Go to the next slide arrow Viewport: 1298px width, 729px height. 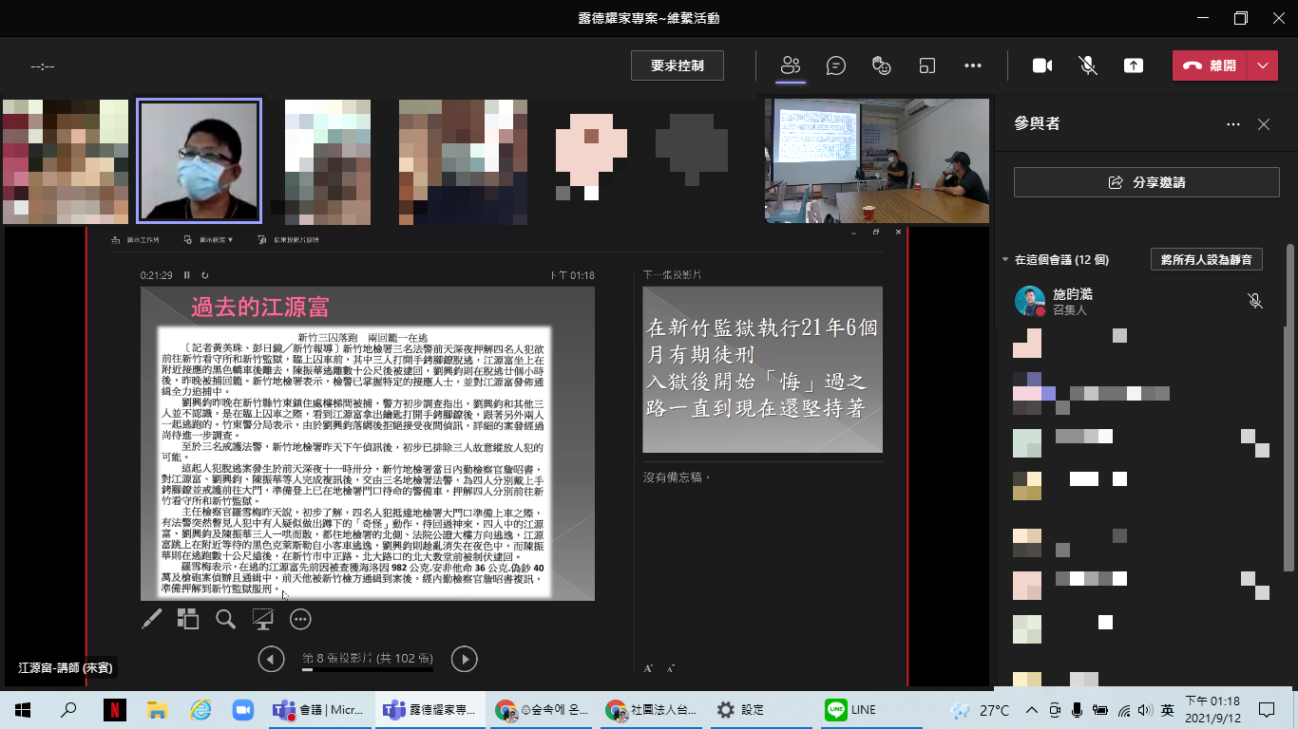(x=464, y=658)
